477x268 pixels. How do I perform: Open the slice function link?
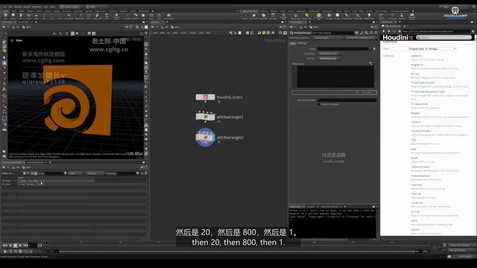pos(415,211)
